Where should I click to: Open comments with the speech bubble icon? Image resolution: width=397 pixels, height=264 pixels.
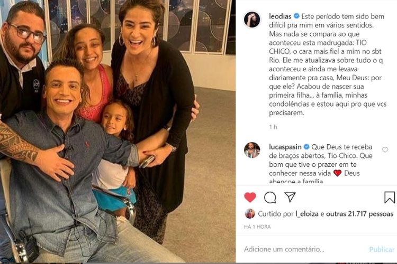(270, 197)
